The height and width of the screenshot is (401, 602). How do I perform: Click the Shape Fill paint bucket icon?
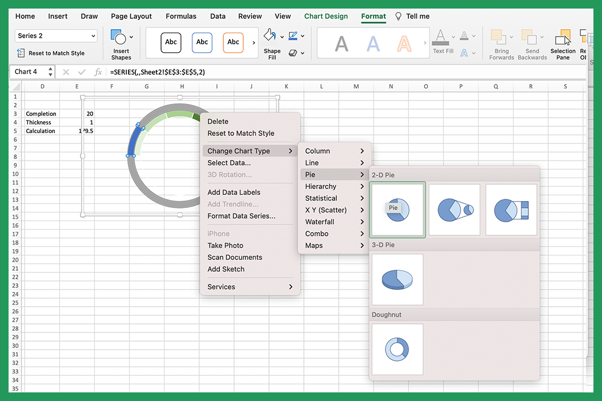click(270, 36)
